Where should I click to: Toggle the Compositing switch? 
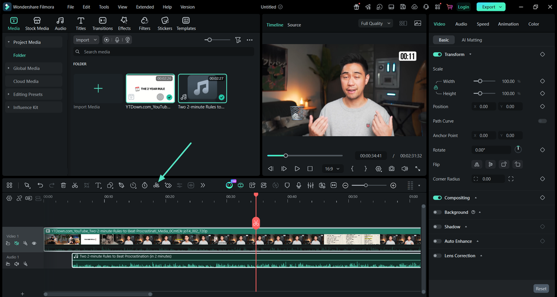coord(437,198)
